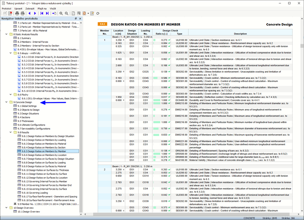Click the preview pane vertical scrollbar thumb
The image size is (304, 220).
302,46
